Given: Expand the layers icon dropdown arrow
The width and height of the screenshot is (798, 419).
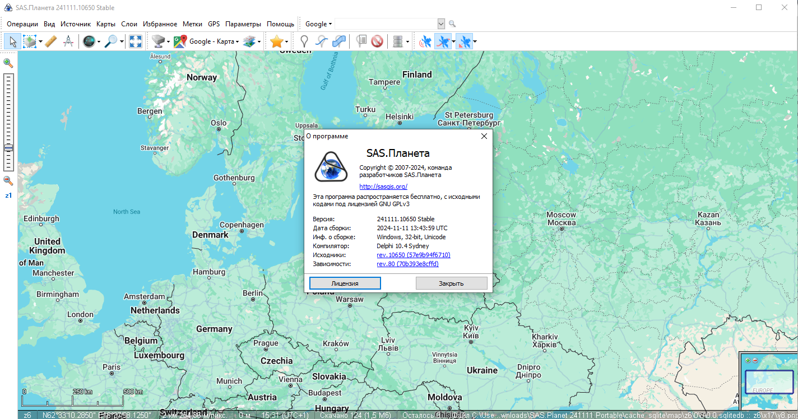Looking at the screenshot, I should 259,41.
